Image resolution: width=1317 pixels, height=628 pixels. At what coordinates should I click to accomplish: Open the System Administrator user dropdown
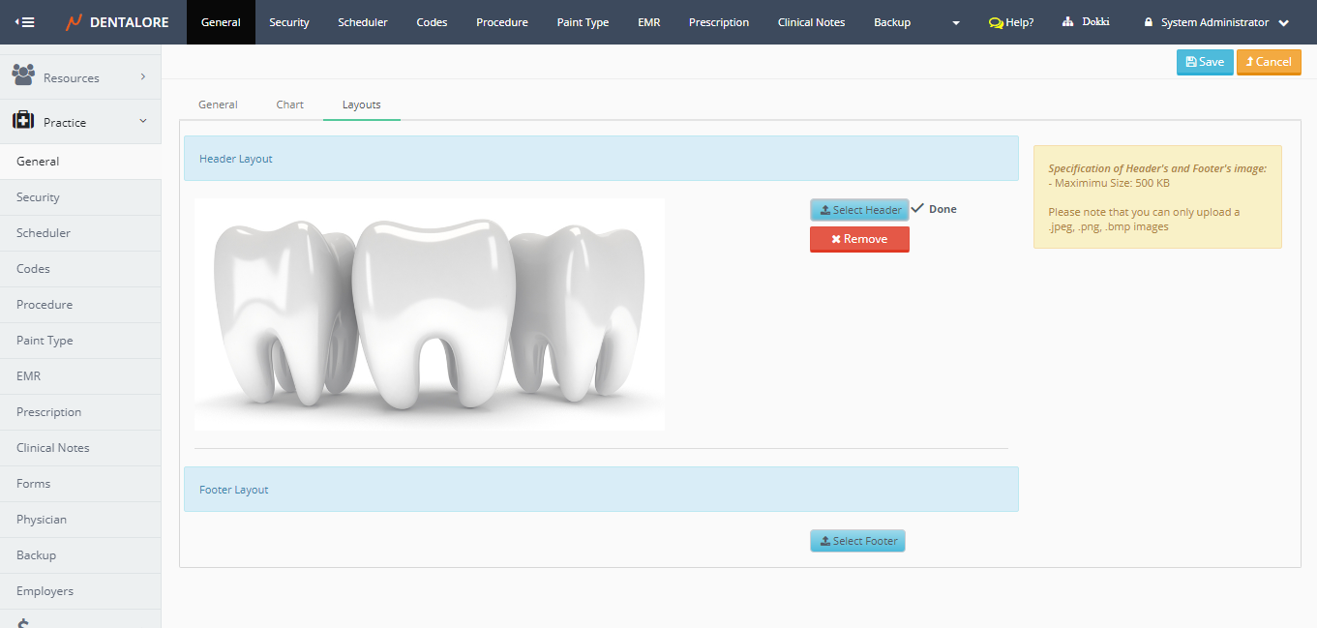click(1283, 22)
